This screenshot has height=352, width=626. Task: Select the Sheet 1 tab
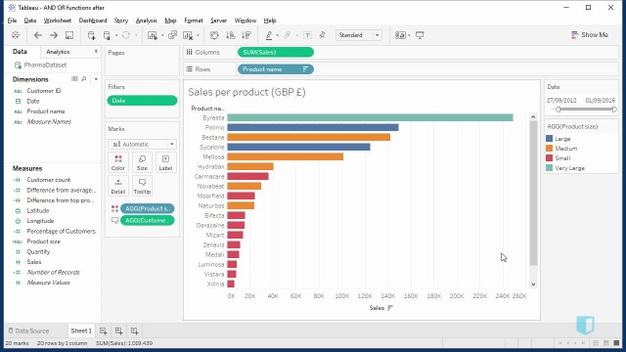click(81, 330)
